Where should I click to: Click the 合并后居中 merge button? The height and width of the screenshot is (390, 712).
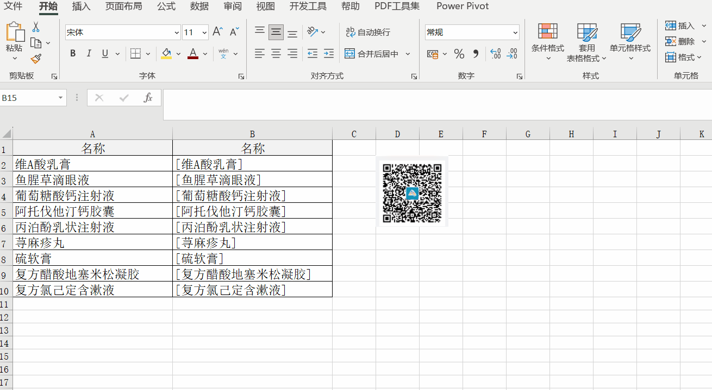click(x=372, y=54)
